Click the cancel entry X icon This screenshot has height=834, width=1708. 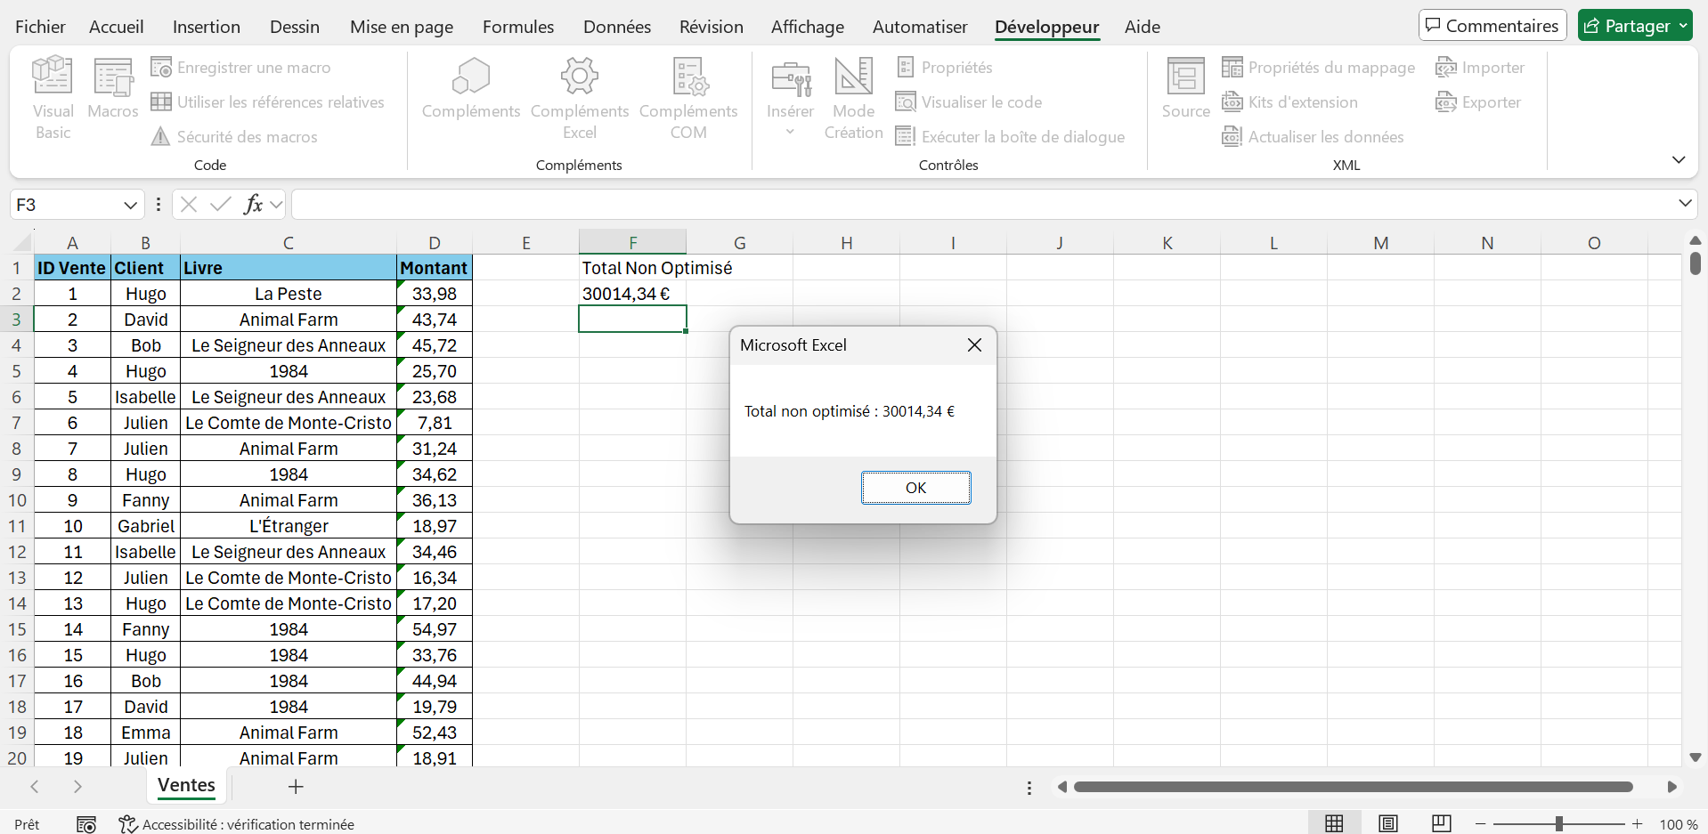188,205
